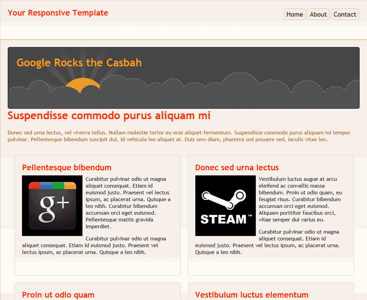
Task: Click the Google+ icon image
Action: [x=52, y=206]
